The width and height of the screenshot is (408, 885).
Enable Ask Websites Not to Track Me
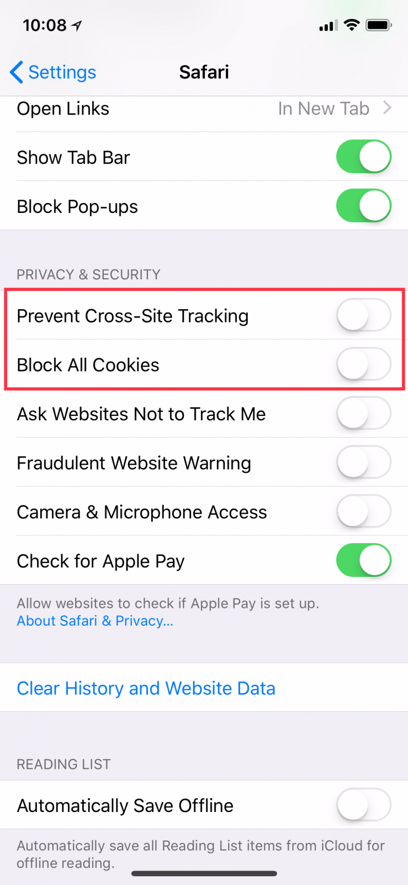(364, 413)
